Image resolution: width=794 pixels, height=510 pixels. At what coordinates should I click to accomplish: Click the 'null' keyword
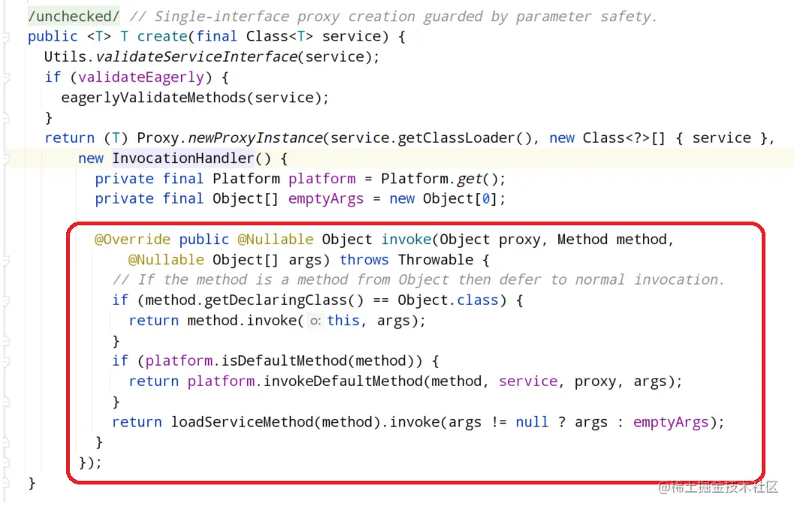pos(532,422)
